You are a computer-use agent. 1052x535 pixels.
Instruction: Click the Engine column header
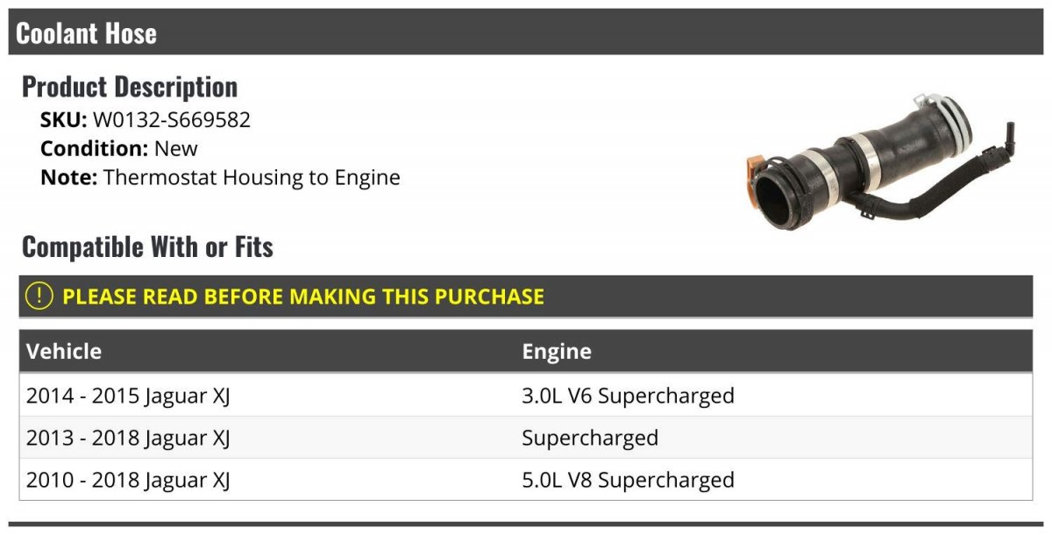557,352
